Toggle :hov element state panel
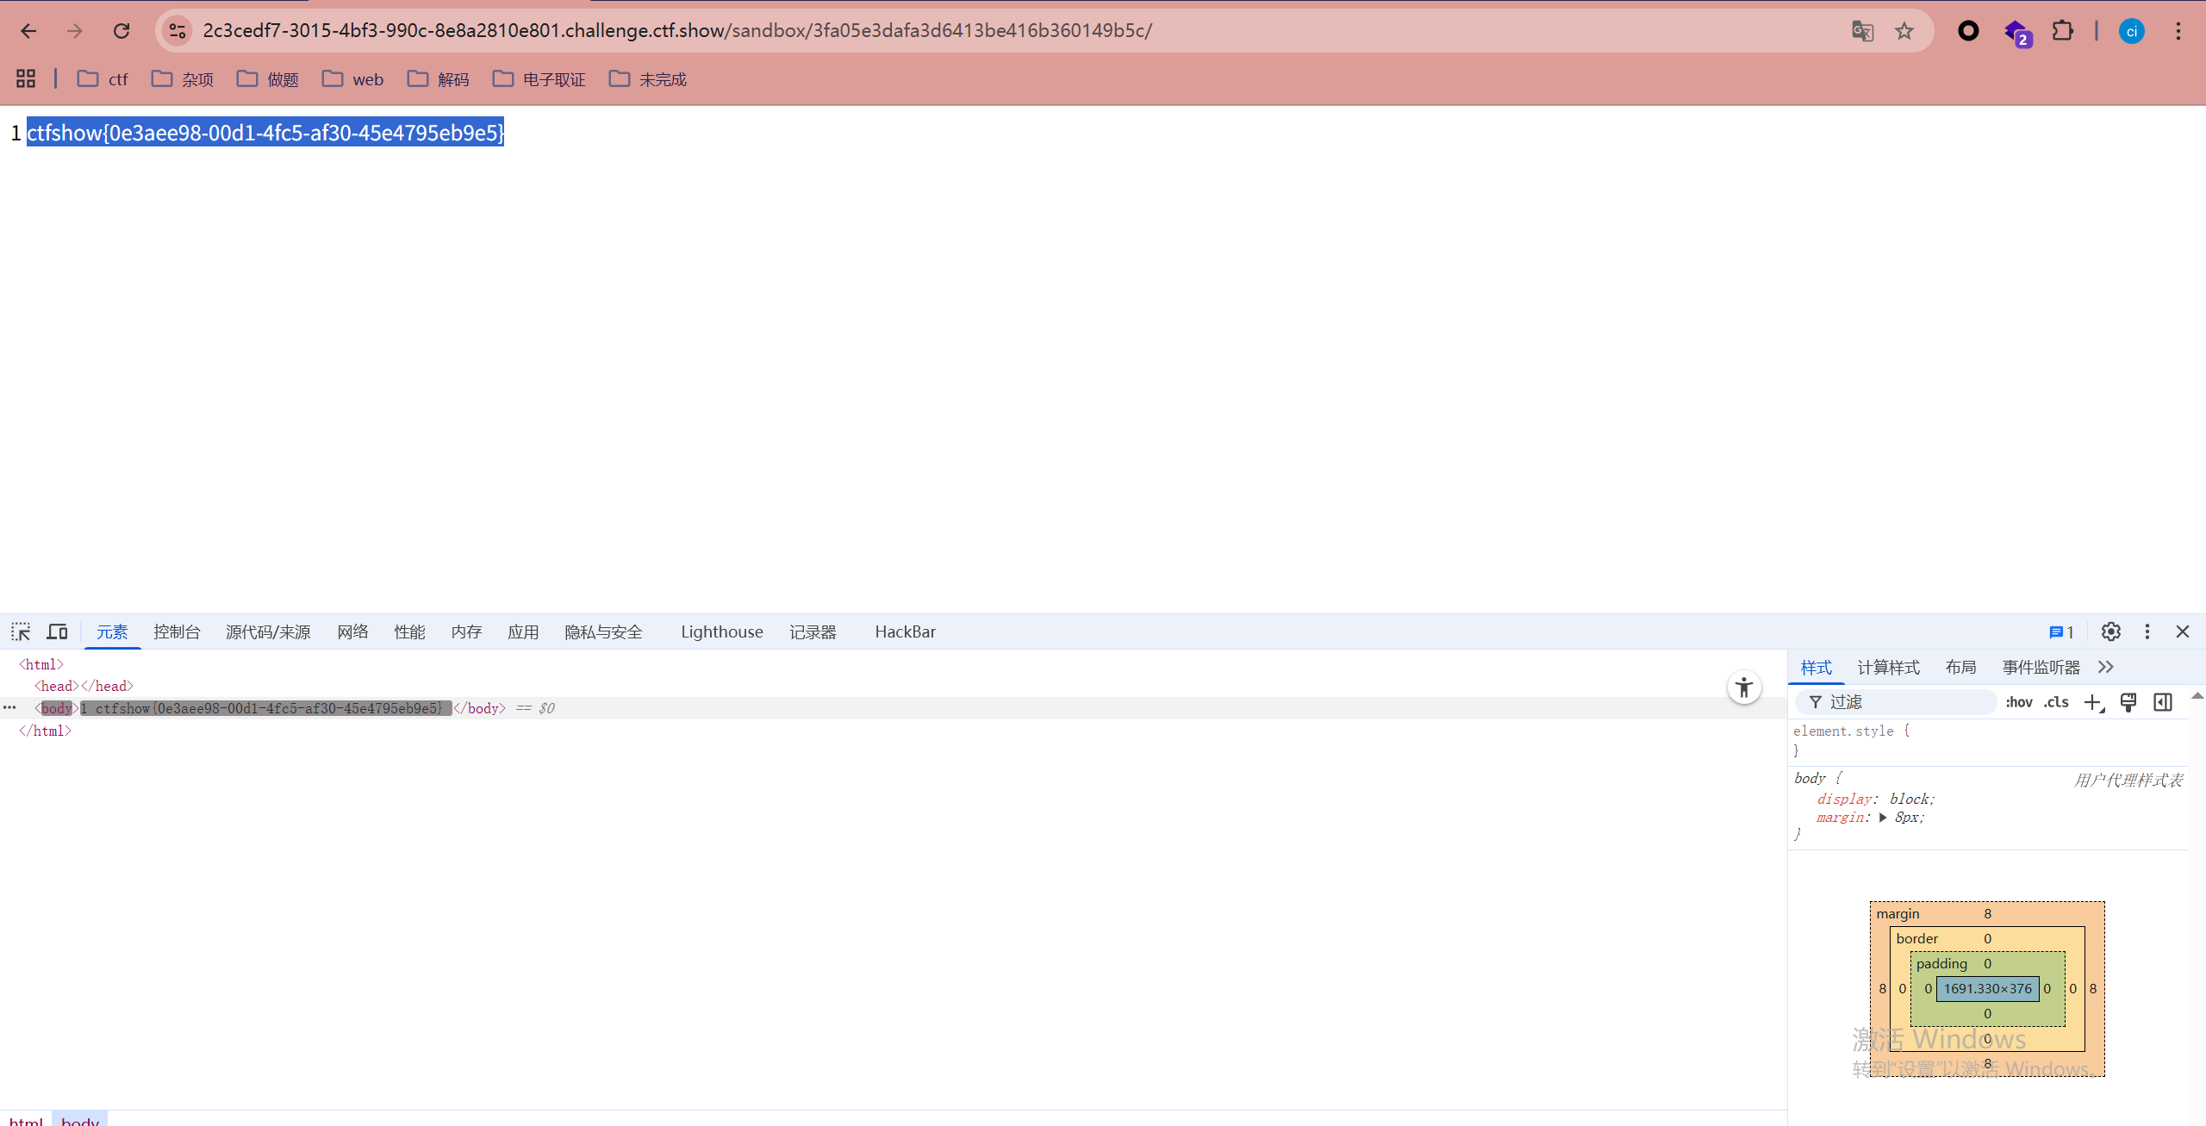This screenshot has width=2206, height=1126. [2018, 702]
